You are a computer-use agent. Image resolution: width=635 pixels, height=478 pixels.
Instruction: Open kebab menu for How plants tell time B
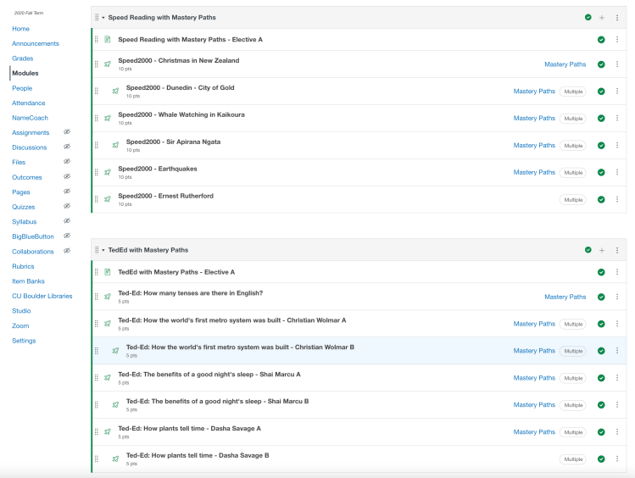point(617,459)
